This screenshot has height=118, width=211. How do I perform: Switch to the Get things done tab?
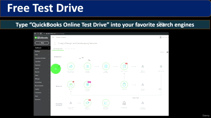tap(58, 49)
